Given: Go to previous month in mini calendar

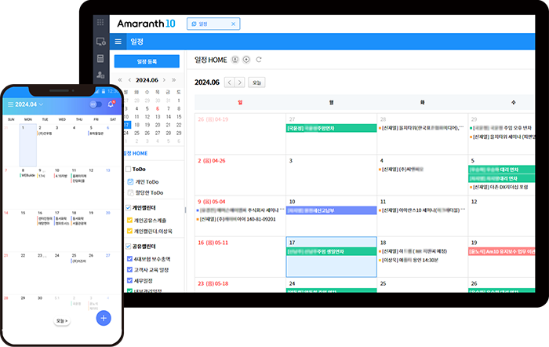Looking at the screenshot, I should click(x=129, y=80).
